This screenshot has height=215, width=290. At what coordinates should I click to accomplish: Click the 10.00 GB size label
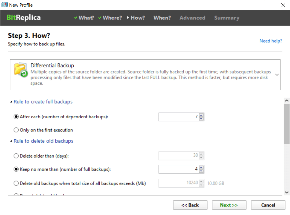coord(216,183)
